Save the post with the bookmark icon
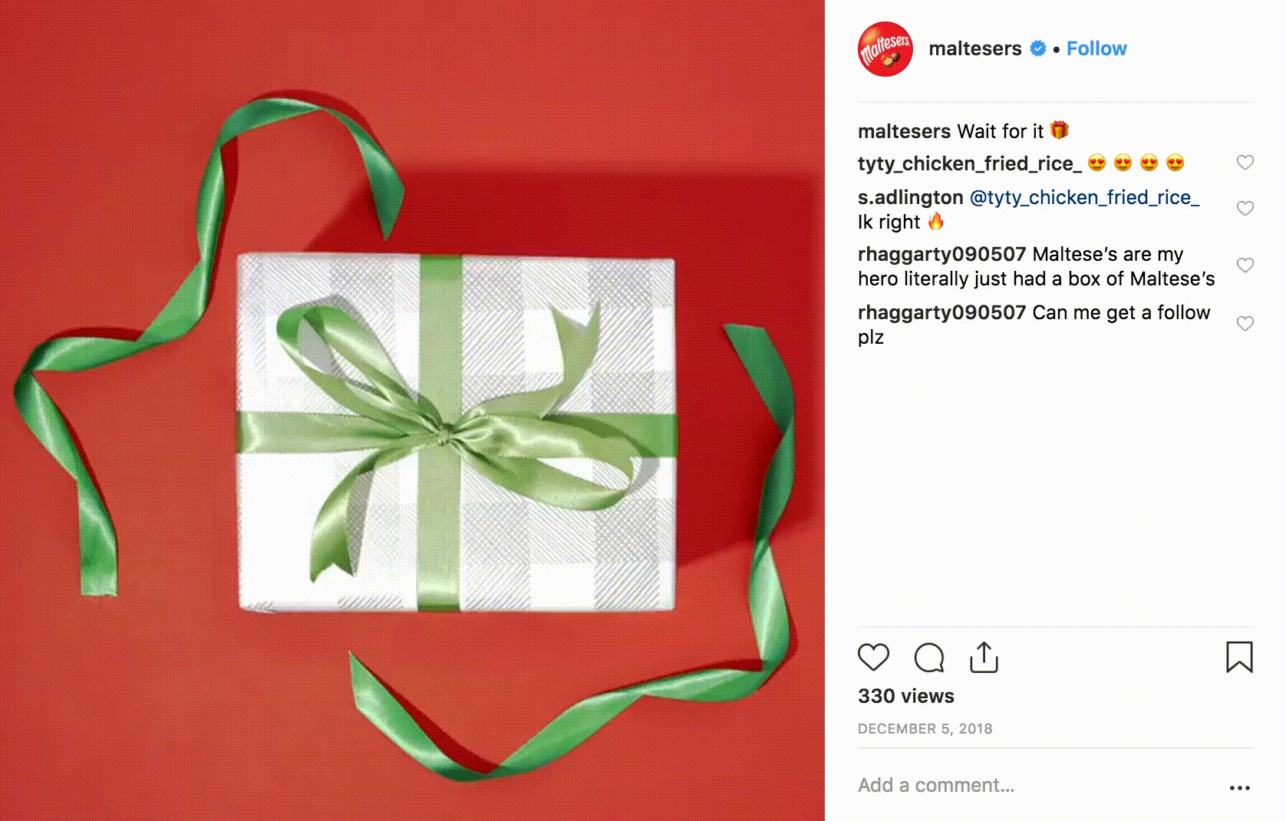The image size is (1286, 821). (x=1239, y=658)
